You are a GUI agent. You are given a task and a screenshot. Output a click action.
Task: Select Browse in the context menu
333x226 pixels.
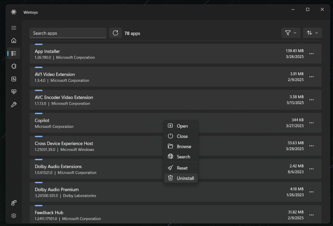[181, 146]
